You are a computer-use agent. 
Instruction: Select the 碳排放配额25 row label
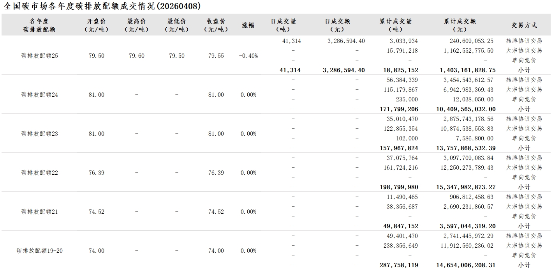click(x=39, y=56)
